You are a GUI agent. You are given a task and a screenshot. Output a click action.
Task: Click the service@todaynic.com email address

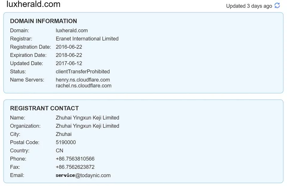(83, 175)
